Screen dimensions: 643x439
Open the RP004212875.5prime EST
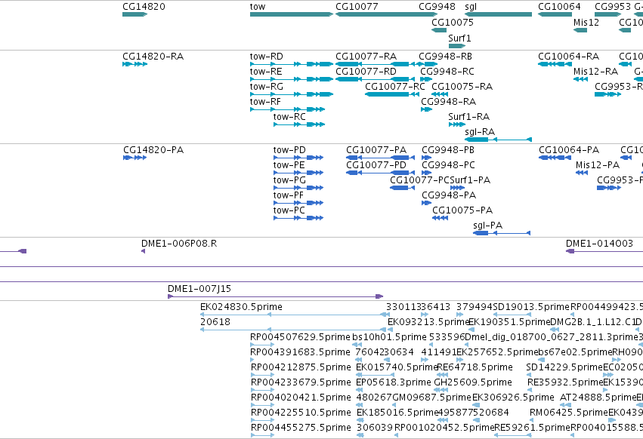tap(262, 375)
